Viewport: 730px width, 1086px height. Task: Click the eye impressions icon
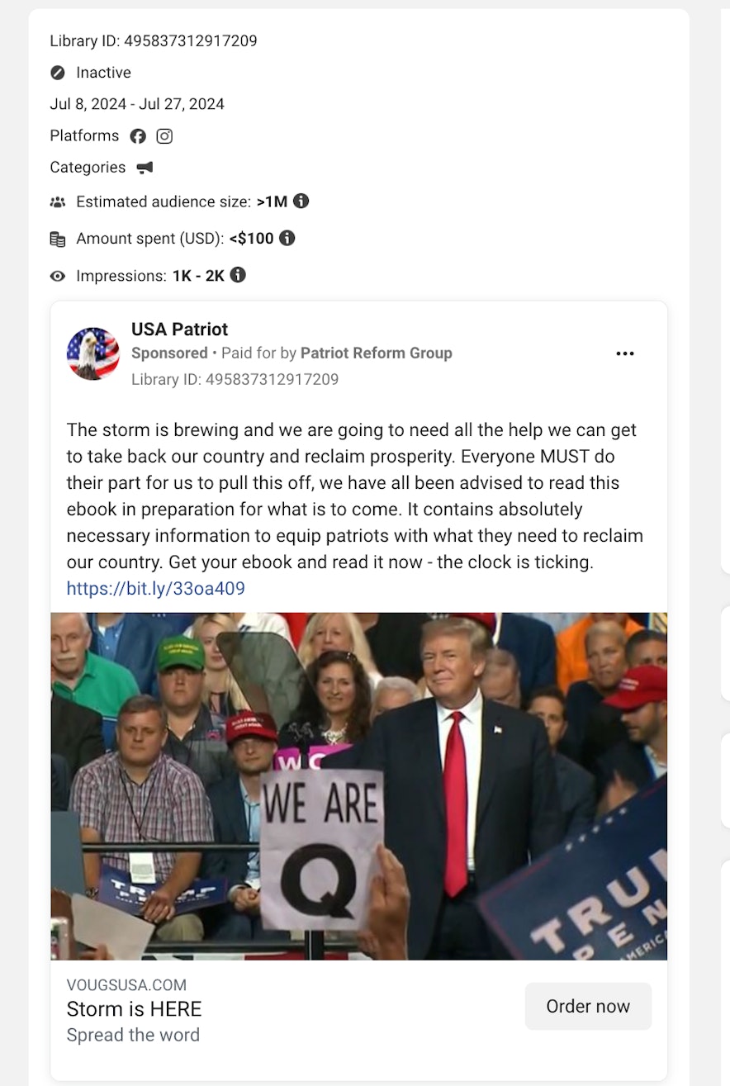(58, 276)
